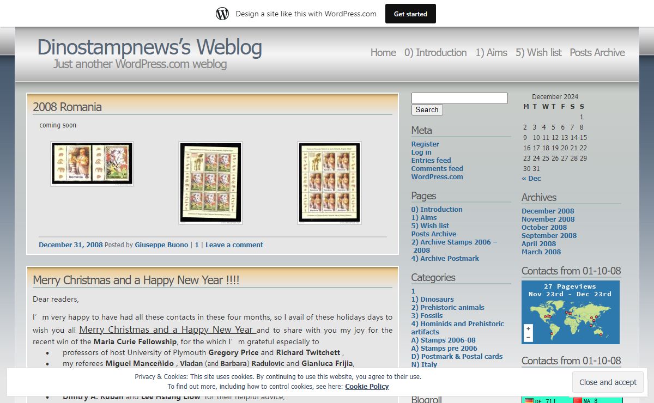Viewport: 654px width, 403px height.
Task: Go to the 1) Aims navigation item
Action: click(491, 53)
